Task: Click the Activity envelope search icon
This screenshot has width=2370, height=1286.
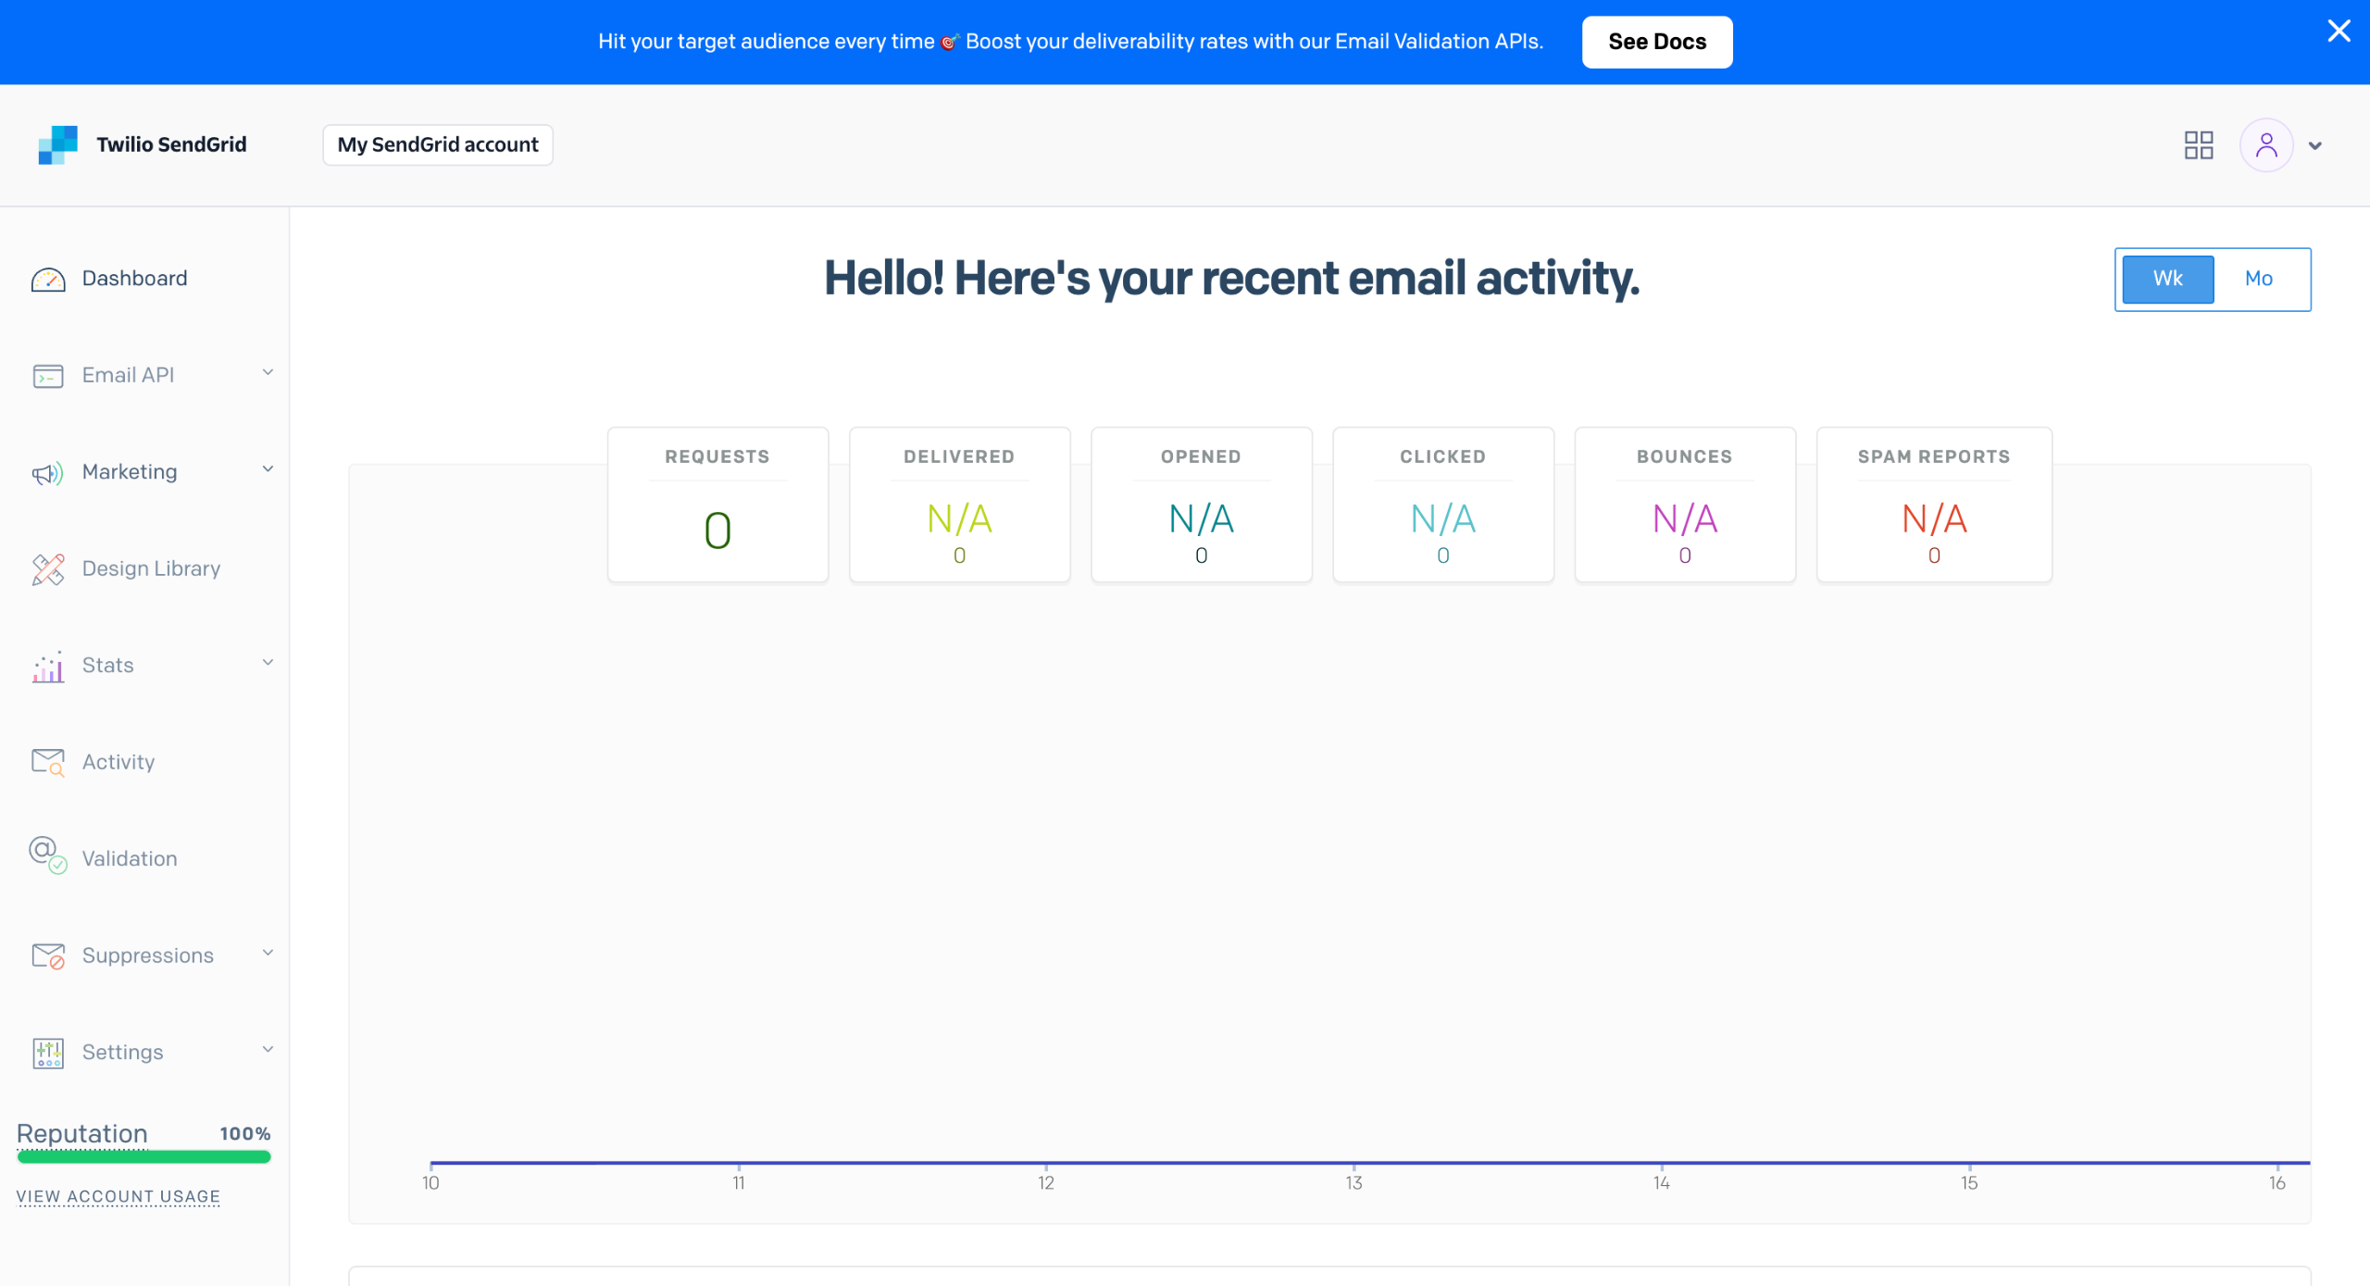Action: tap(47, 762)
